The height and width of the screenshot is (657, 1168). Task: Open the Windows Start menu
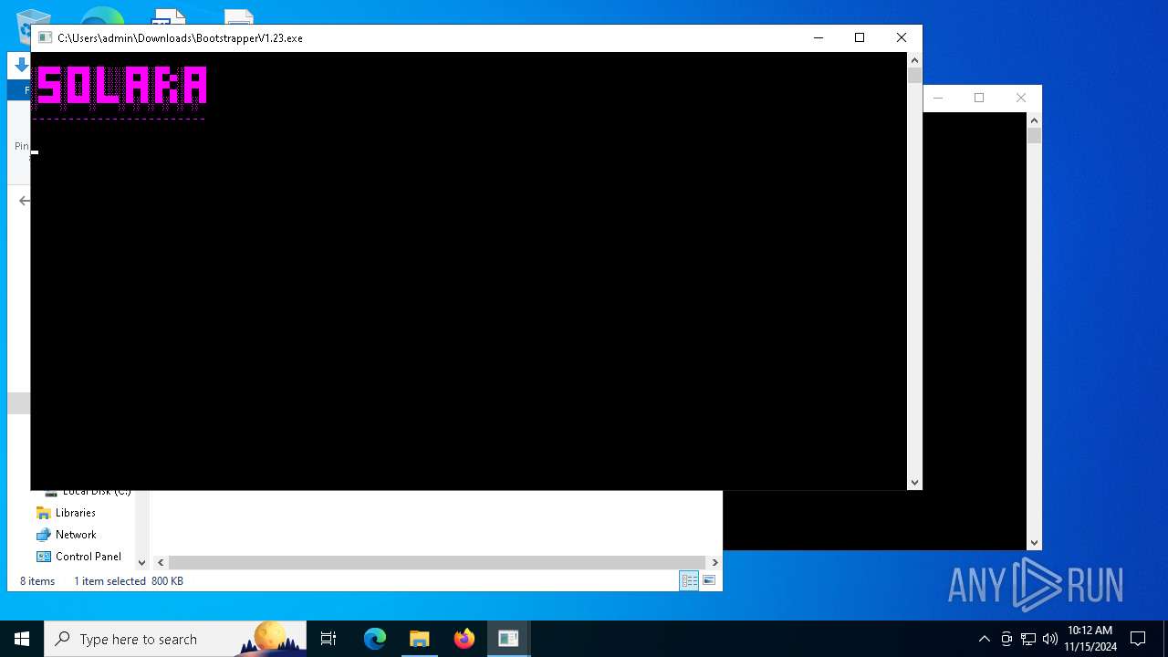(x=22, y=639)
